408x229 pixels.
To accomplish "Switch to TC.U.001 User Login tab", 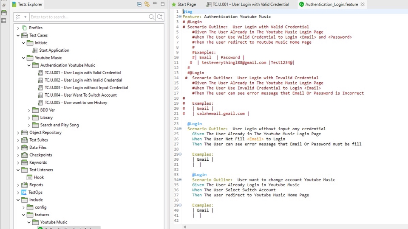I will tap(248, 4).
